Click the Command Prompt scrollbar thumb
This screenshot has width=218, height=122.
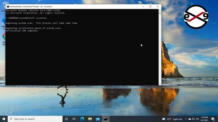coord(160,13)
